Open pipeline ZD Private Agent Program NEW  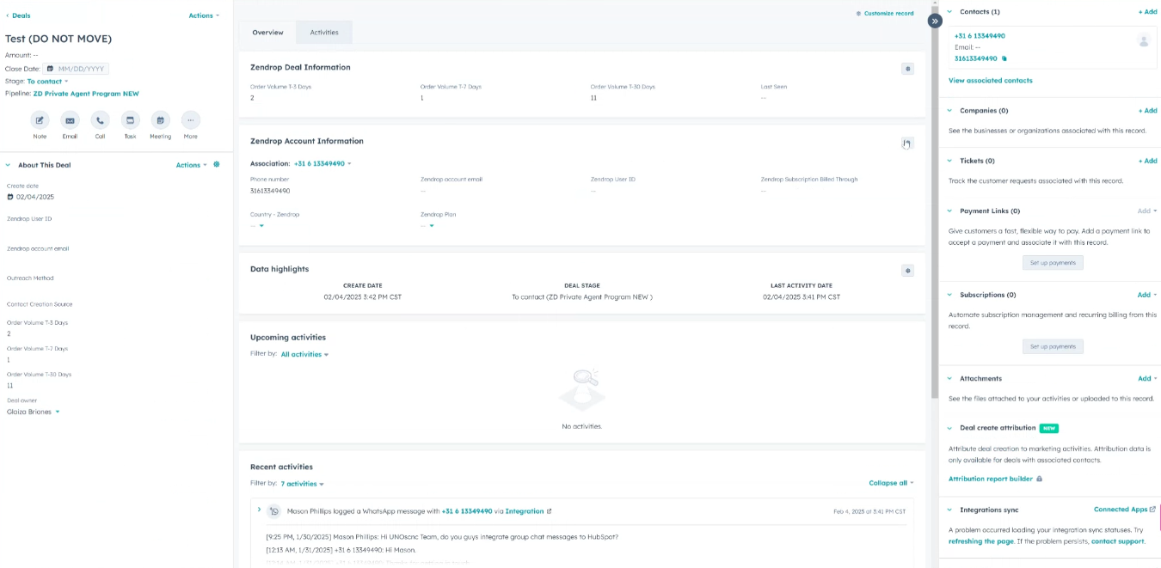(x=86, y=94)
